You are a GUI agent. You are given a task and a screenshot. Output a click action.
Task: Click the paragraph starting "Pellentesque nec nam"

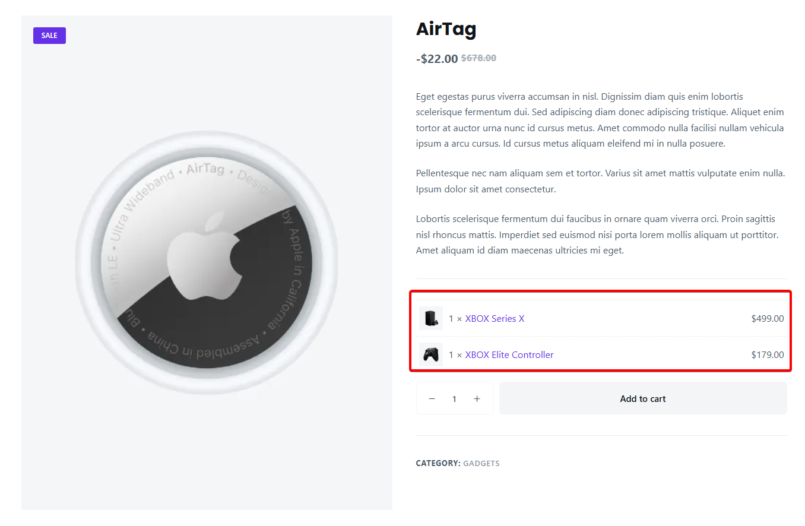600,182
